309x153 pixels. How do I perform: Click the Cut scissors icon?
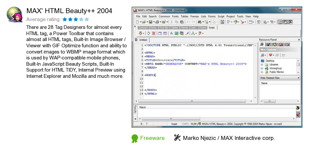[172, 22]
